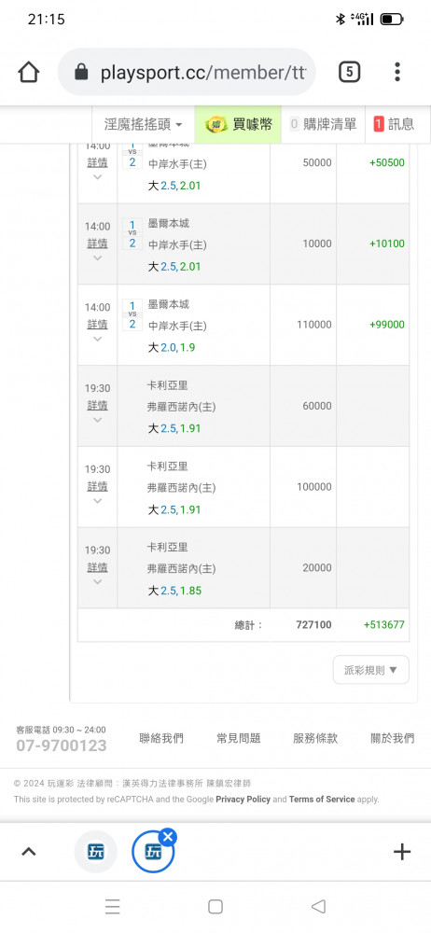
Task: Expand the 派彩規則 dropdown
Action: pyautogui.click(x=371, y=670)
